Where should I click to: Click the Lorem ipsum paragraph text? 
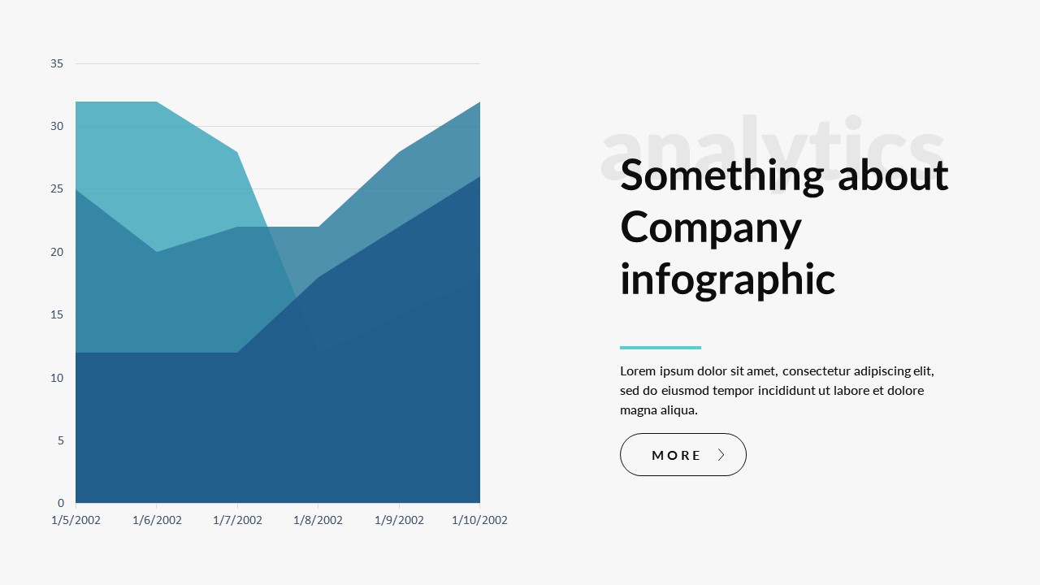[x=778, y=390]
